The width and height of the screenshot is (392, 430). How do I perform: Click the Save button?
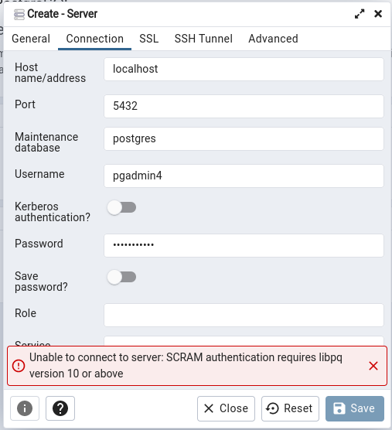point(355,408)
